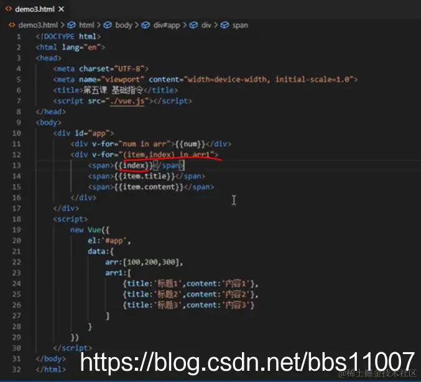Open the html breadcrumb segment

pyautogui.click(x=86, y=25)
